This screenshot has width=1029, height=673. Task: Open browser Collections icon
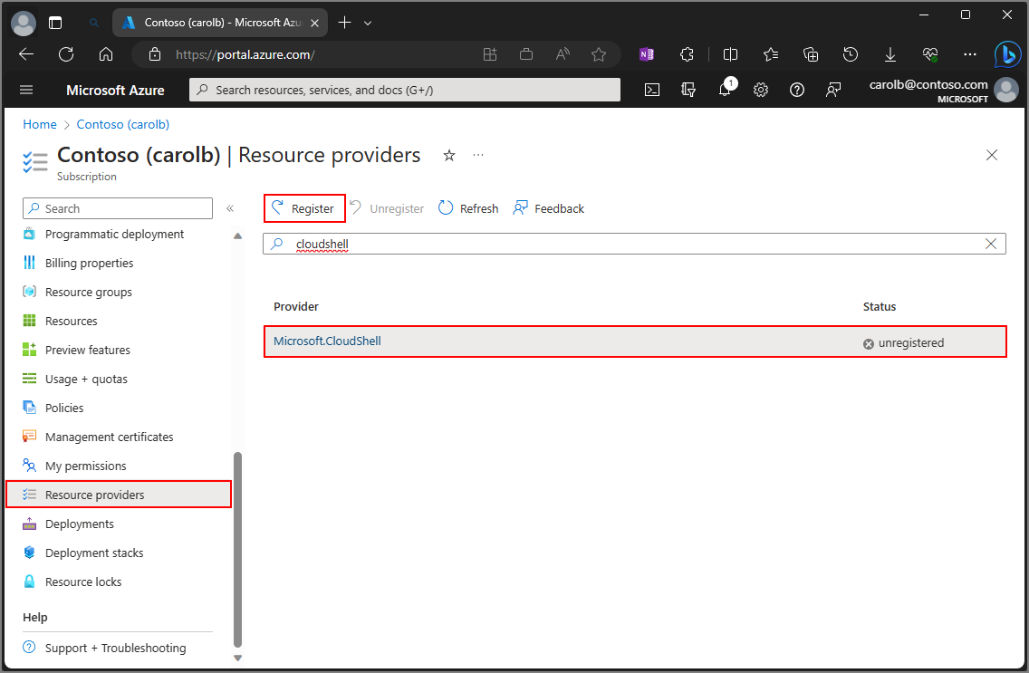811,54
